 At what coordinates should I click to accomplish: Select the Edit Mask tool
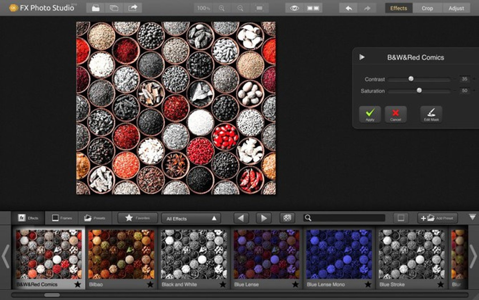[x=431, y=114]
